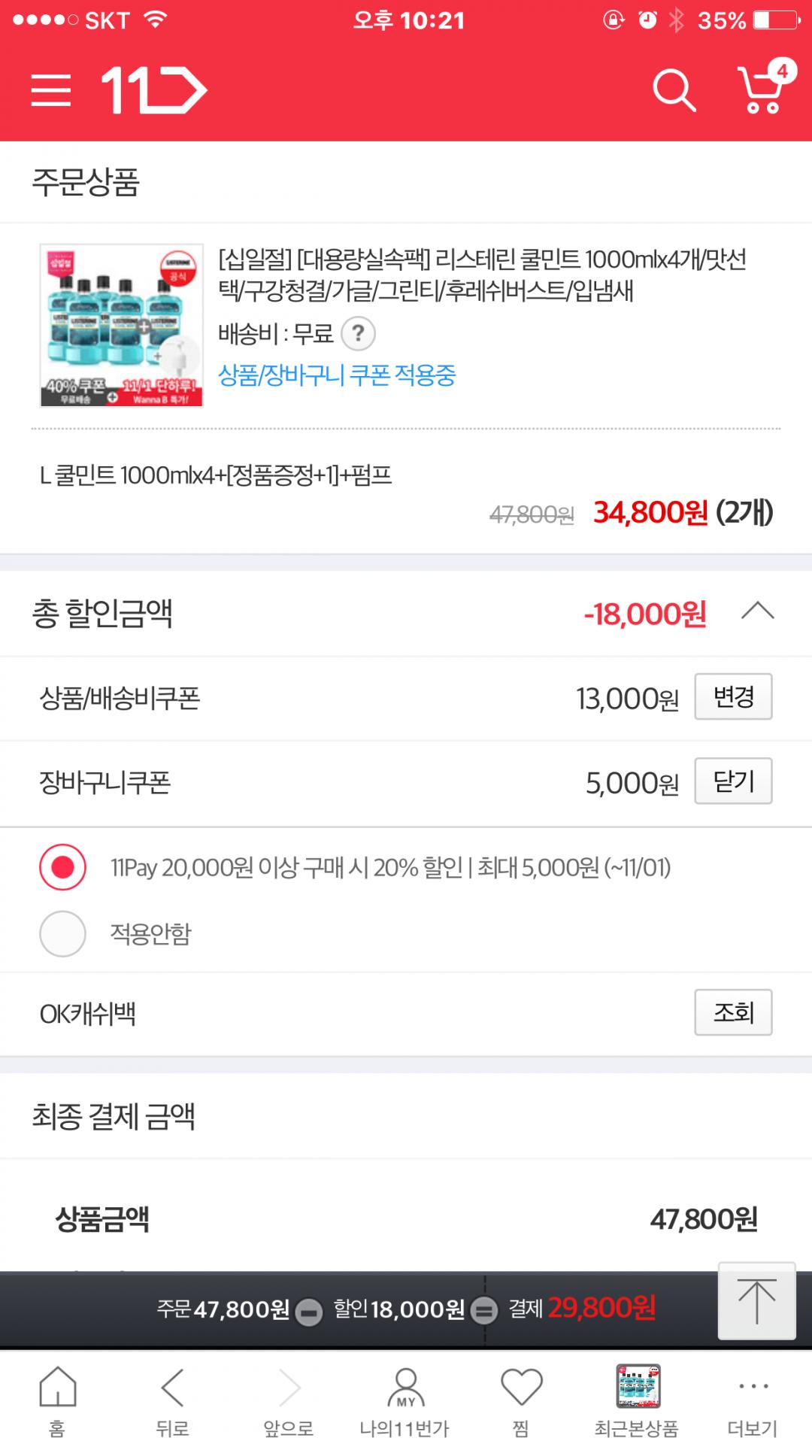The image size is (812, 1444).
Task: Tap 상품/장바구니 쿠폰 적용중 link
Action: (x=337, y=375)
